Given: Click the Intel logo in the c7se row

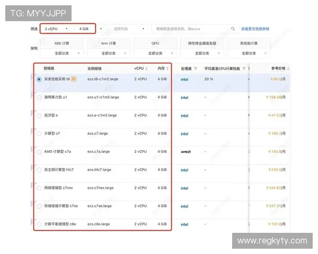Looking at the screenshot, I should click(184, 206).
